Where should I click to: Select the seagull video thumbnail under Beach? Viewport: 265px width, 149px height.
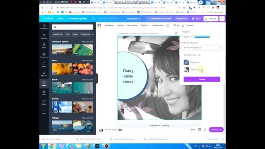pyautogui.click(x=62, y=88)
